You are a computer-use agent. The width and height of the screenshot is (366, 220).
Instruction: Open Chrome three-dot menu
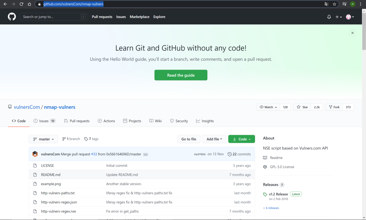pos(361,4)
